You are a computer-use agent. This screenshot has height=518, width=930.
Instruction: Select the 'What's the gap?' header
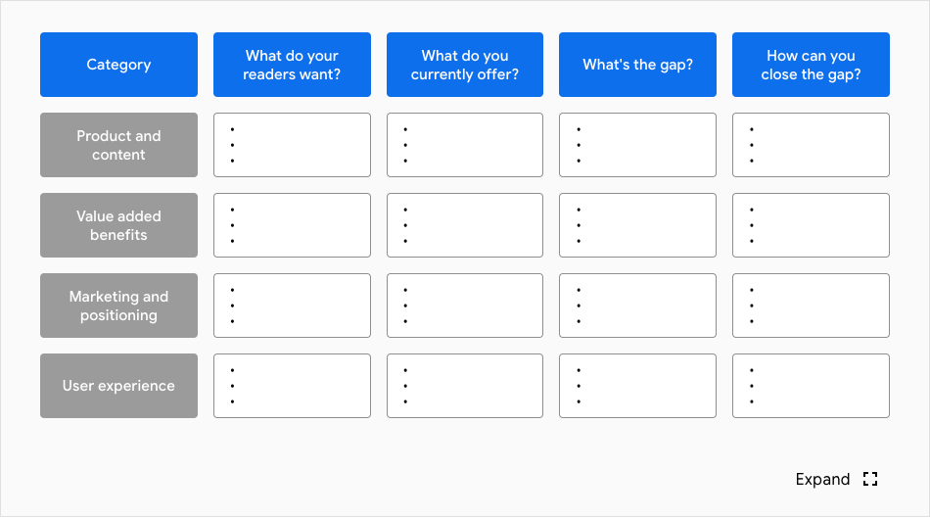[637, 65]
